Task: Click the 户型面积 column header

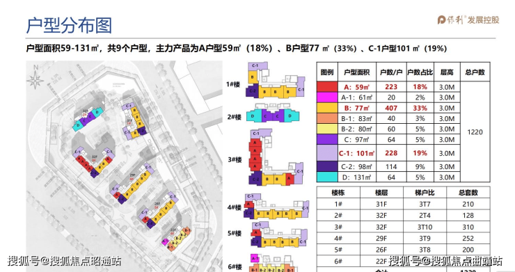Action: click(357, 72)
